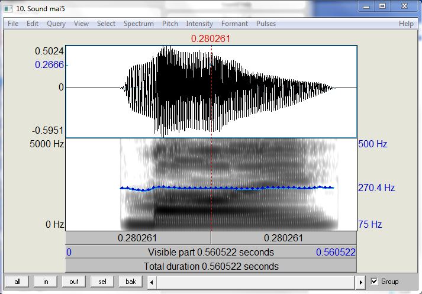Open the Intensity menu
The height and width of the screenshot is (294, 422).
tap(199, 24)
